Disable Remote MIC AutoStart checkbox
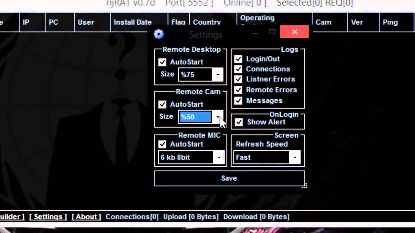Viewport: 415px width, 233px height. [x=162, y=144]
